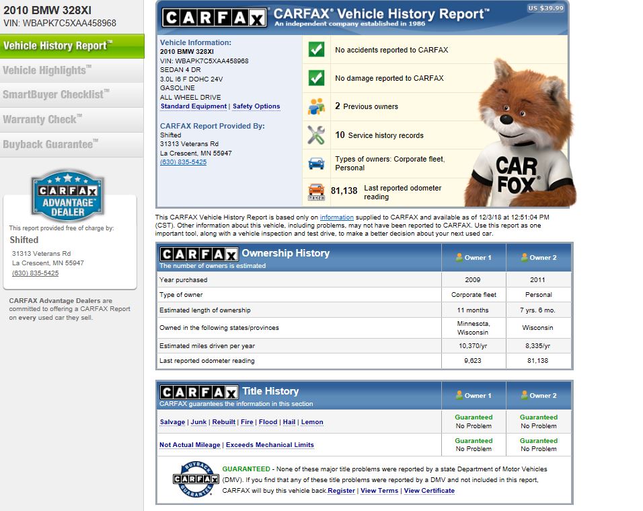Image resolution: width=643 pixels, height=511 pixels.
Task: Click the CARFAX Buyback Guarantee seal
Action: tap(196, 479)
